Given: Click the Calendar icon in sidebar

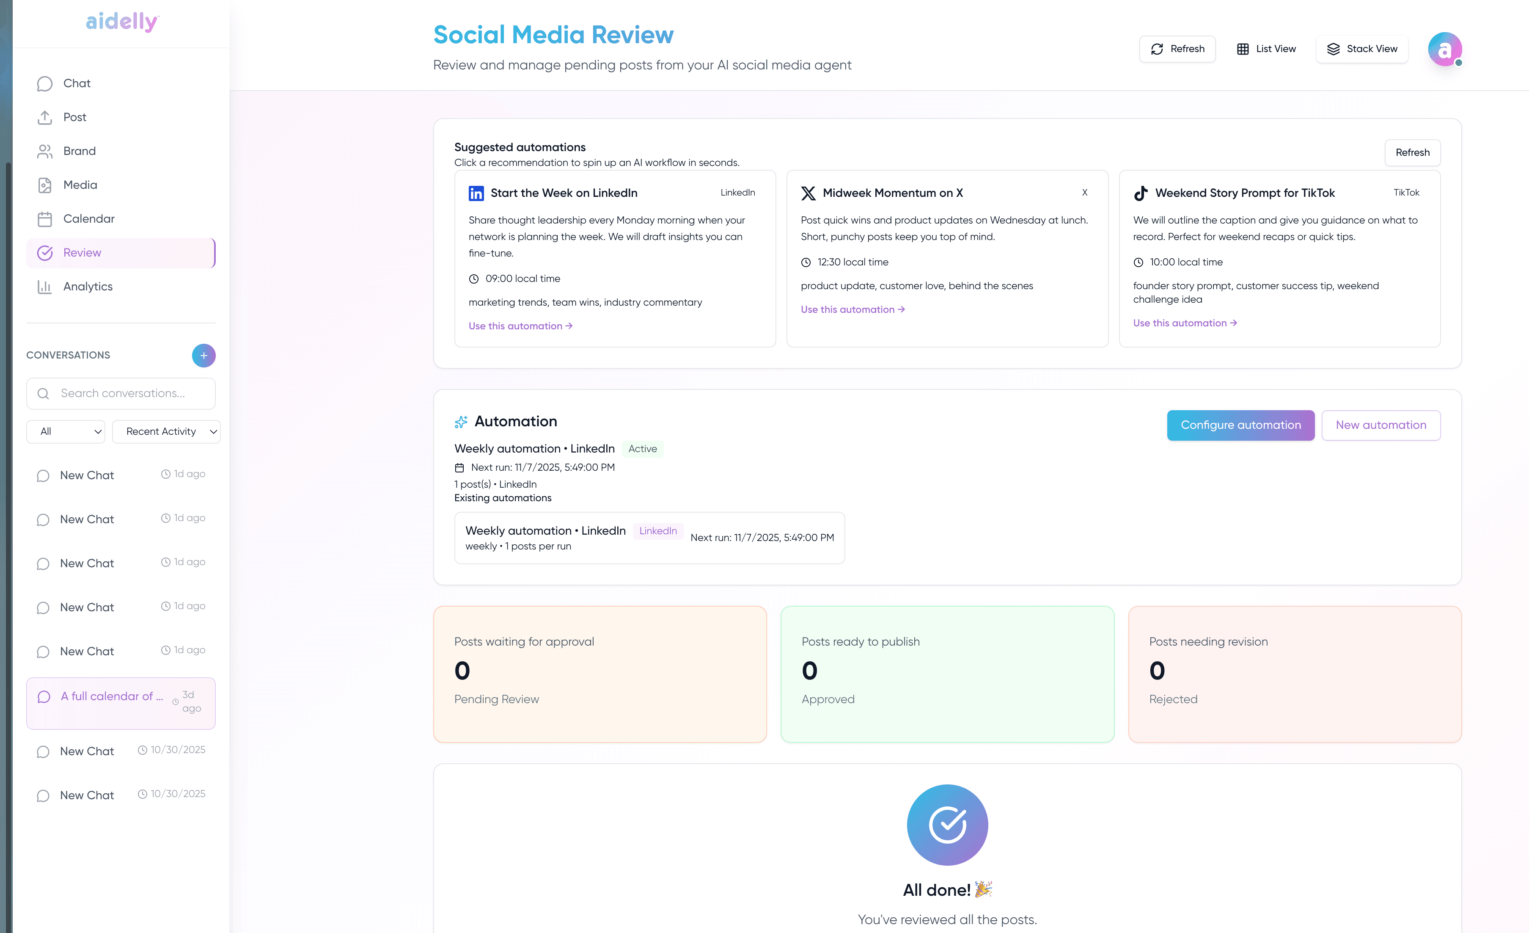Looking at the screenshot, I should coord(45,218).
